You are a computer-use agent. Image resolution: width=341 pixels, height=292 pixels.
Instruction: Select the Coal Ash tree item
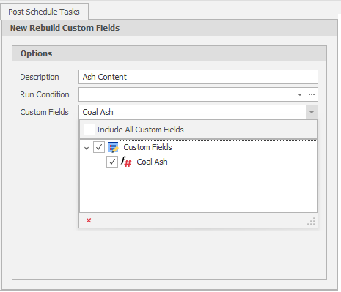[x=152, y=162]
